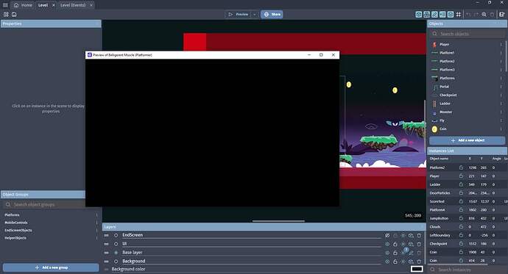Switch to the Level (Events) tab
This screenshot has height=274, width=508.
(x=73, y=5)
